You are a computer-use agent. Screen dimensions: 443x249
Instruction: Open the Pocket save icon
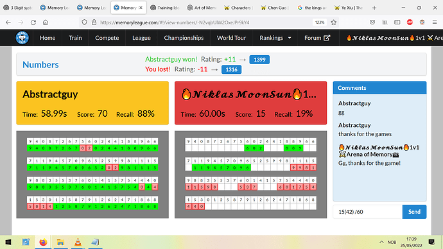[372, 22]
